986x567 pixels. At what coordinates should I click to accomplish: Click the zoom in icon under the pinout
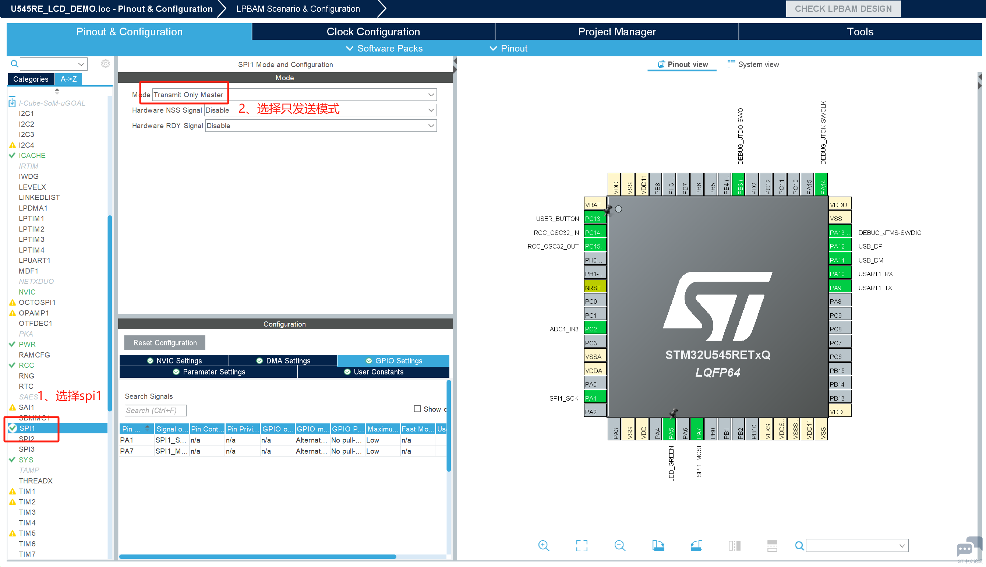543,546
